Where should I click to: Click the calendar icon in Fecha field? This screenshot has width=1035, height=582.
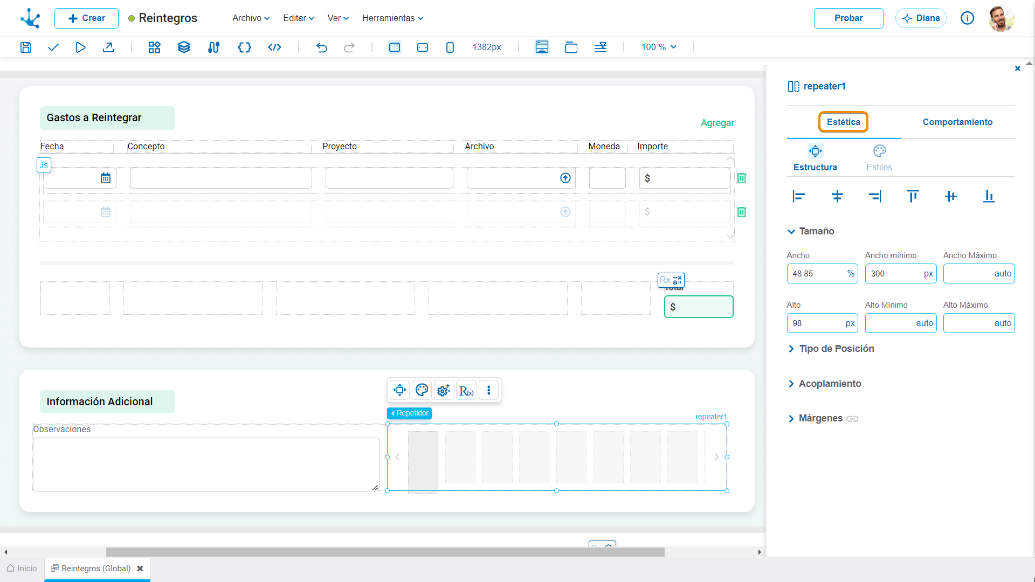(x=106, y=178)
